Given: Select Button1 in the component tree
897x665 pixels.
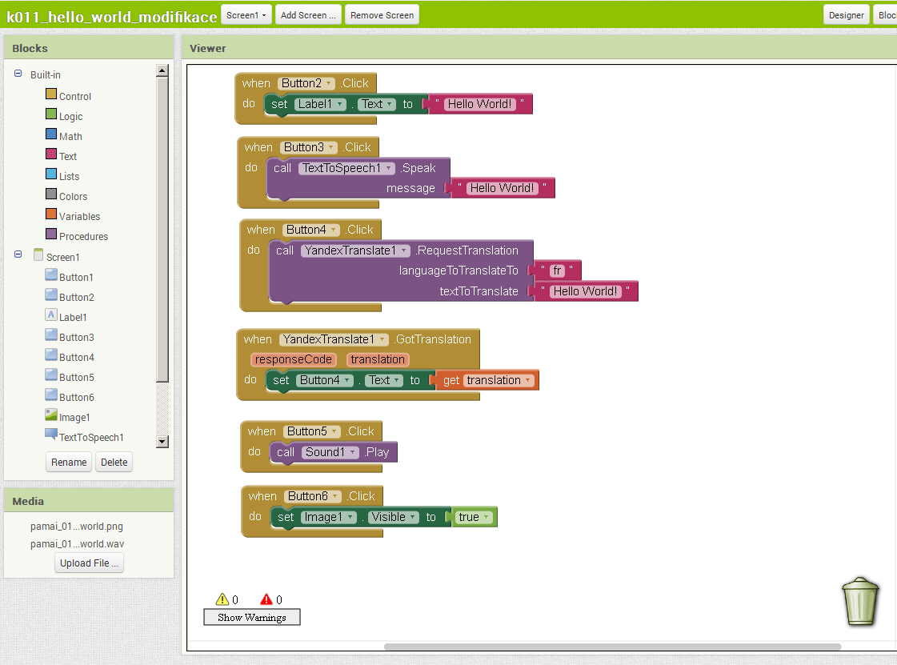Looking at the screenshot, I should tap(76, 277).
